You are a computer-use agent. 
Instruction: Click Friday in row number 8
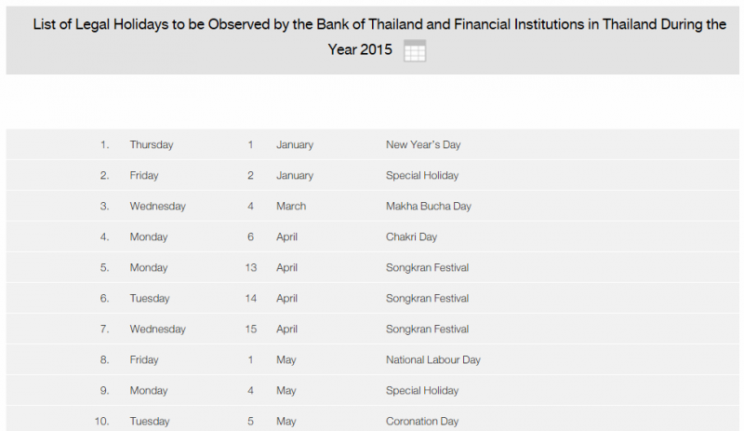144,359
